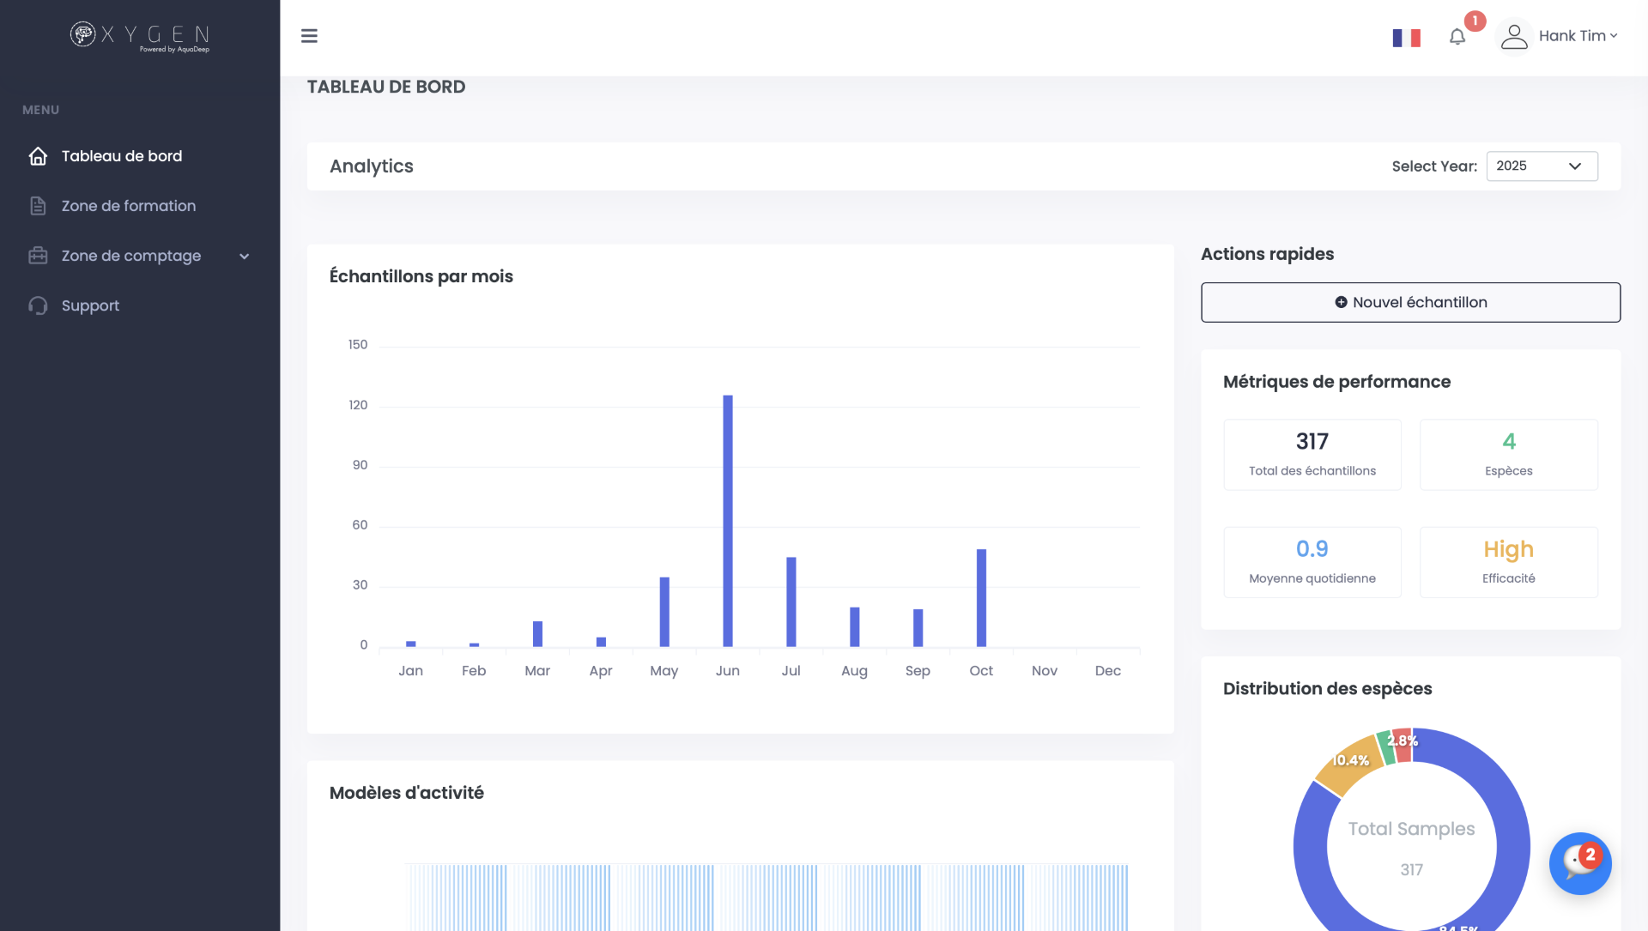Open the Support menu item
Image resolution: width=1648 pixels, height=931 pixels.
(x=90, y=305)
